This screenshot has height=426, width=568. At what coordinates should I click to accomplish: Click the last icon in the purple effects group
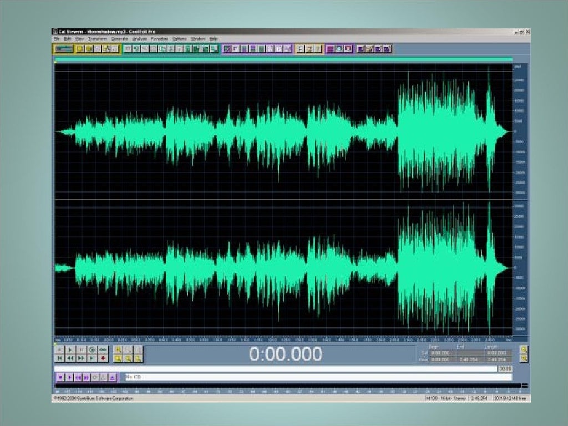click(x=287, y=49)
